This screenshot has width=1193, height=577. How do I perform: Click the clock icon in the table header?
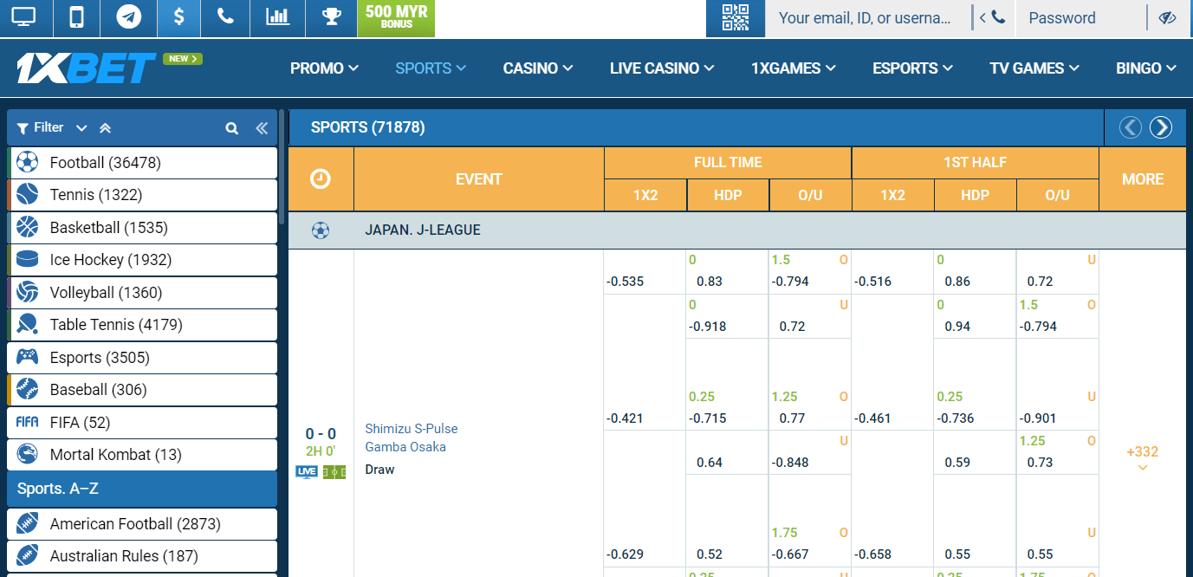(x=321, y=178)
